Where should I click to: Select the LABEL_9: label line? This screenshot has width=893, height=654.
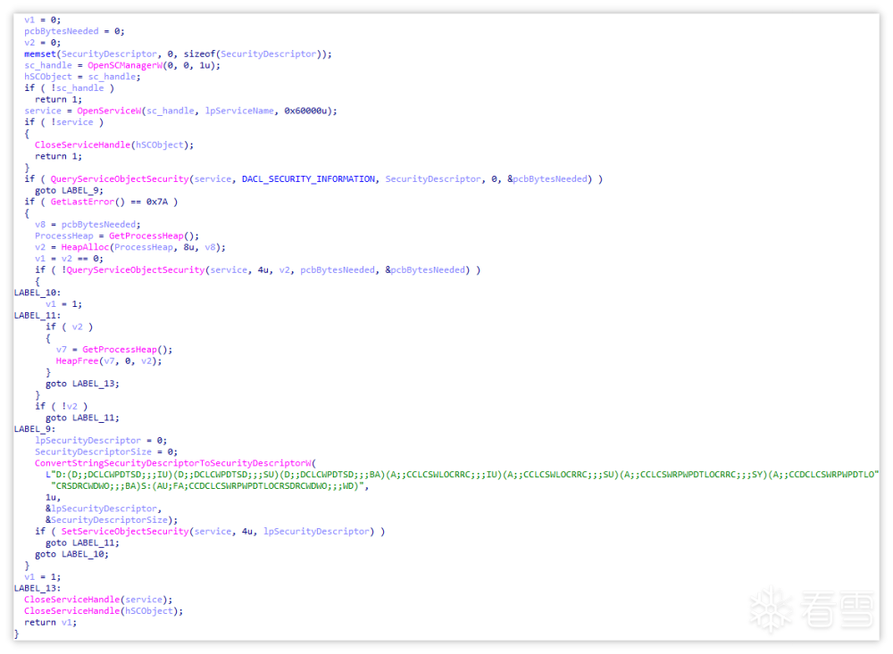point(35,430)
